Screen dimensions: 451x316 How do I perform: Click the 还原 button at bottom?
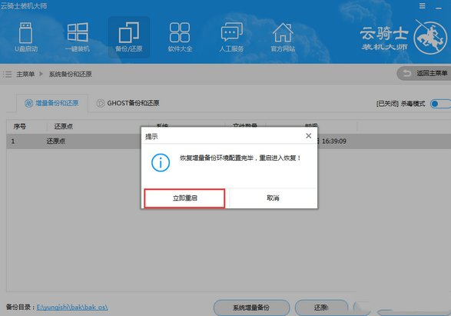click(x=321, y=308)
